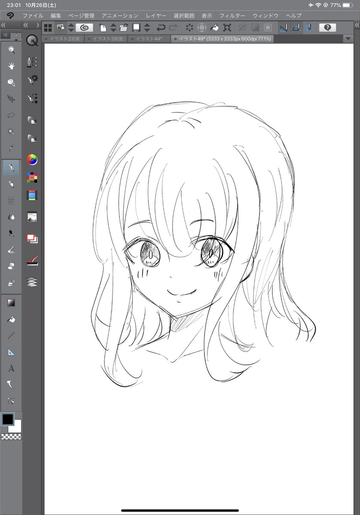Toggle snap to grid
The height and width of the screenshot is (515, 360).
tap(309, 27)
